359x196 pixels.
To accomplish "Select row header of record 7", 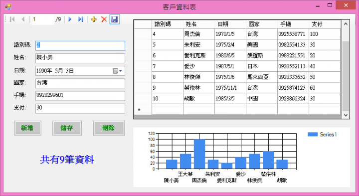I will point(143,66).
